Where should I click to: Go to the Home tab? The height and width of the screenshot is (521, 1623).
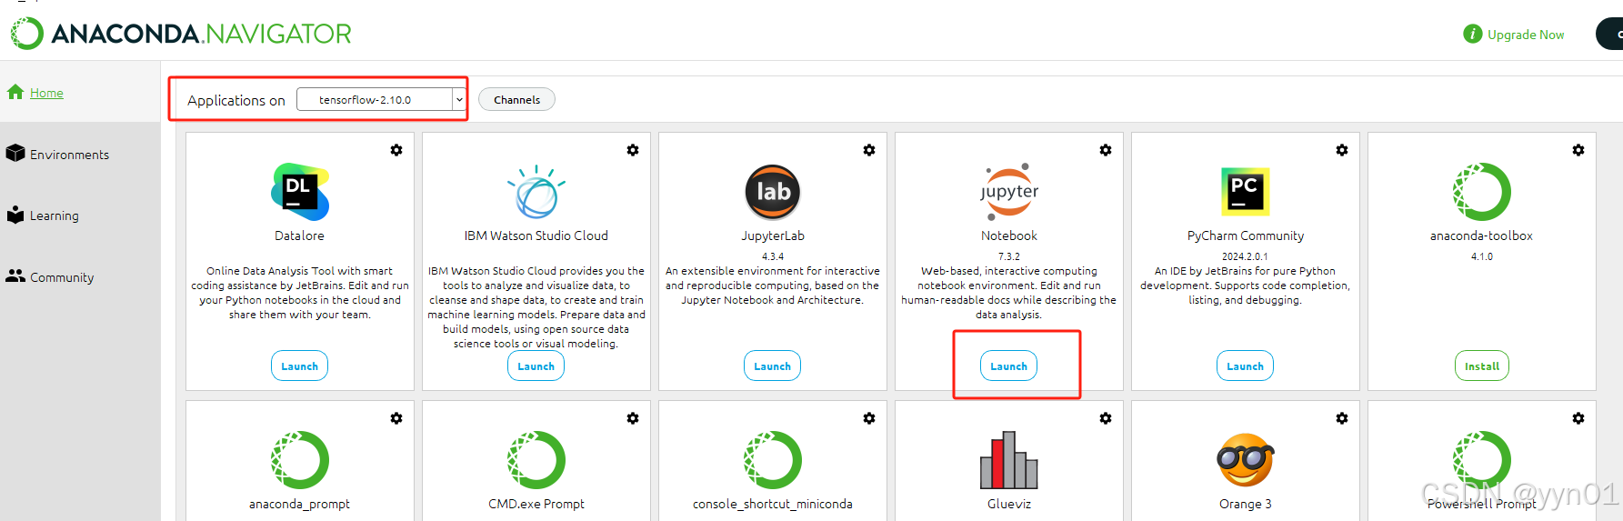coord(80,92)
